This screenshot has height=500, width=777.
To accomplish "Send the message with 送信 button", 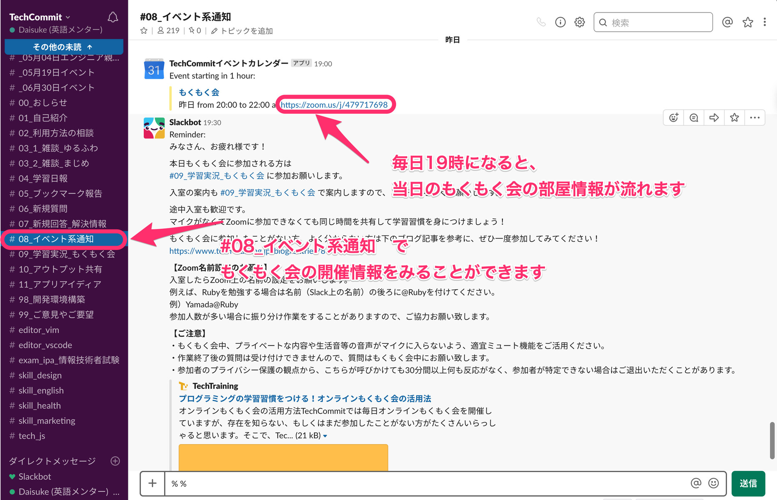I will click(748, 483).
